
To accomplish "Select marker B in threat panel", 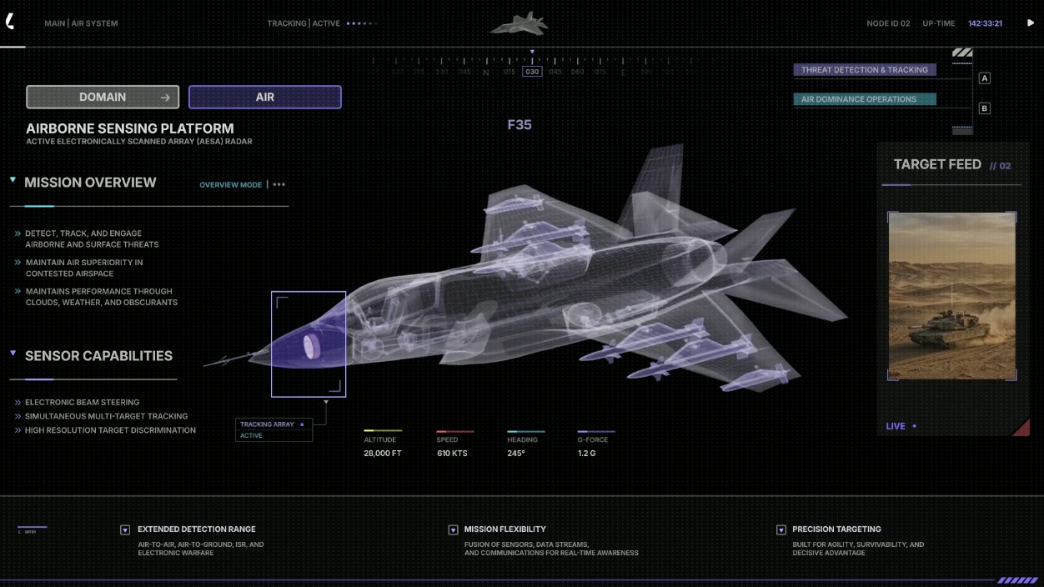I will point(984,108).
